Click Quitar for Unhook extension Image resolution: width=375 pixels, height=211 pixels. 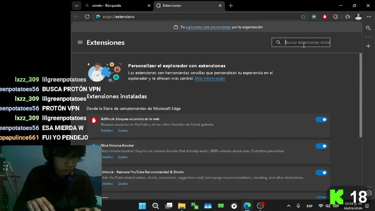pos(123,184)
